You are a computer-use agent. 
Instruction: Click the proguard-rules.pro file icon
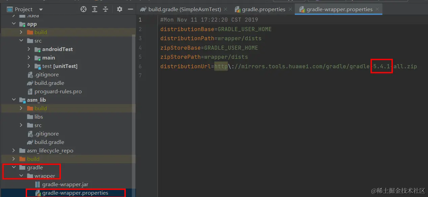click(x=30, y=92)
